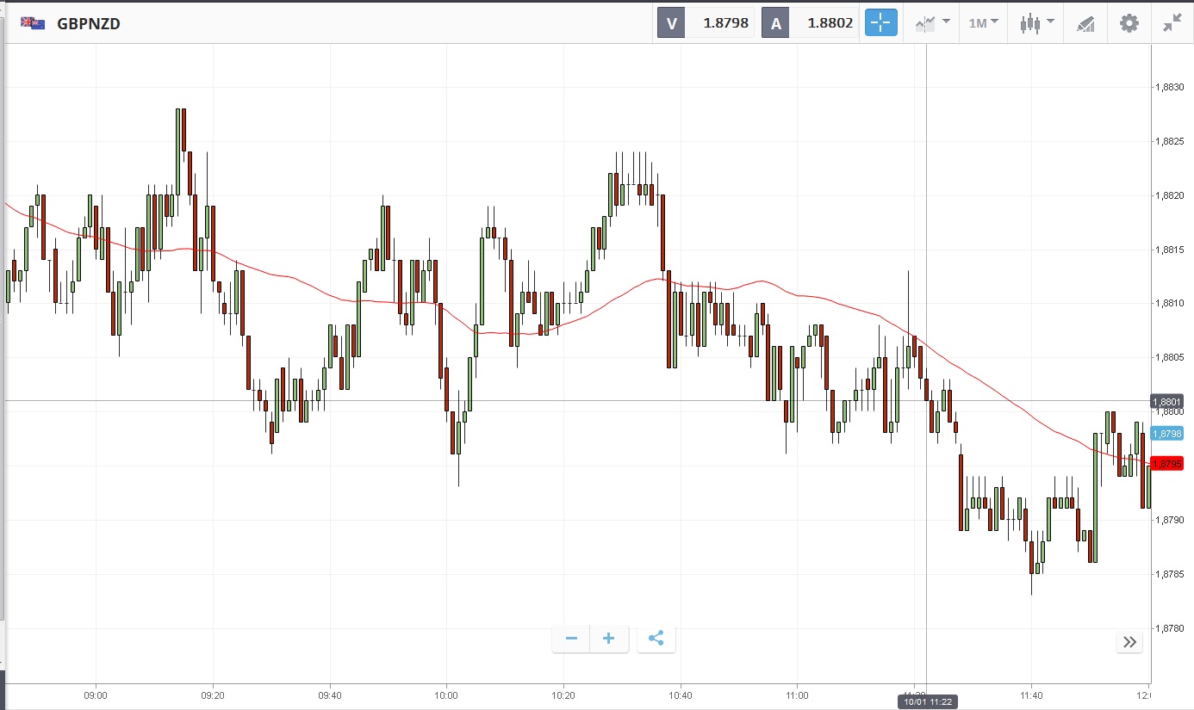Open the drawing tools icon
The image size is (1194, 710).
point(1085,23)
